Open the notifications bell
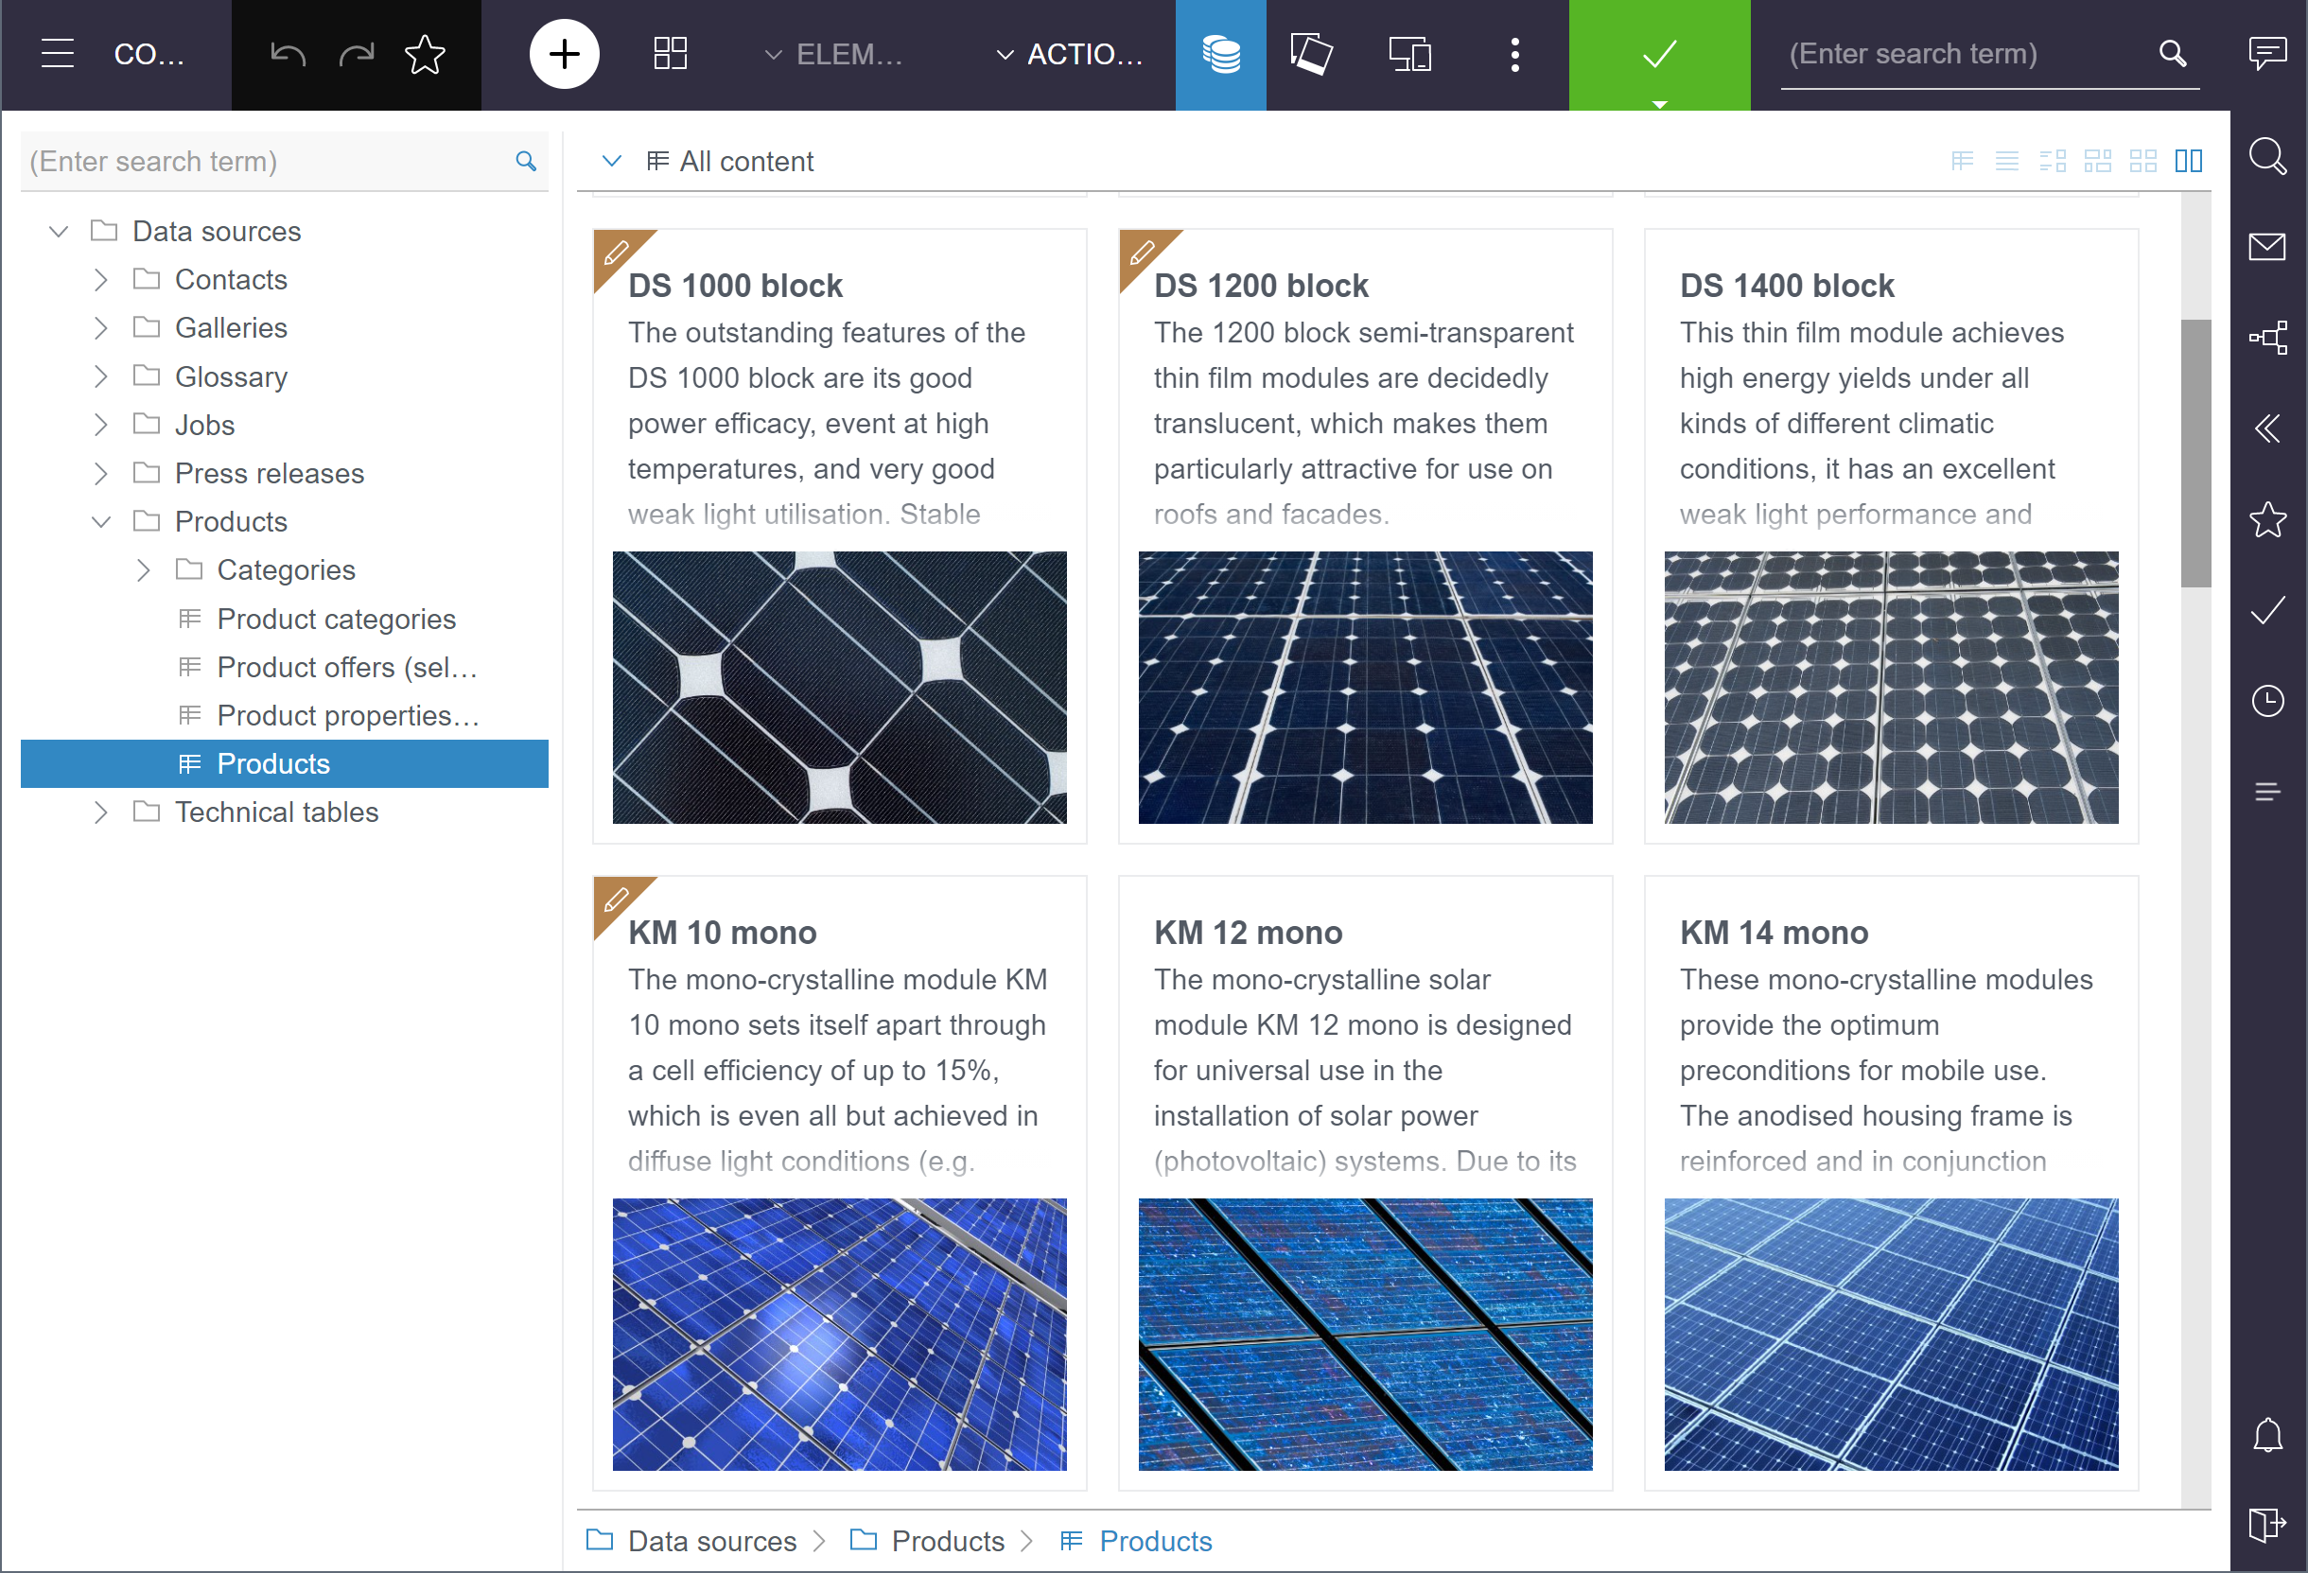This screenshot has width=2308, height=1573. [2267, 1435]
